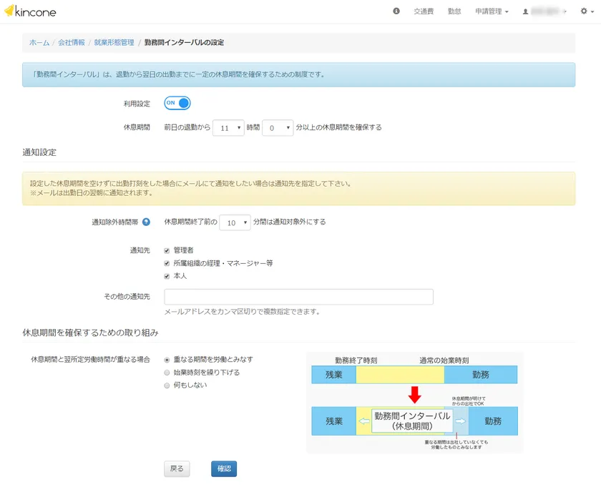Open the rest period hours dropdown
601x487 pixels.
click(x=229, y=128)
